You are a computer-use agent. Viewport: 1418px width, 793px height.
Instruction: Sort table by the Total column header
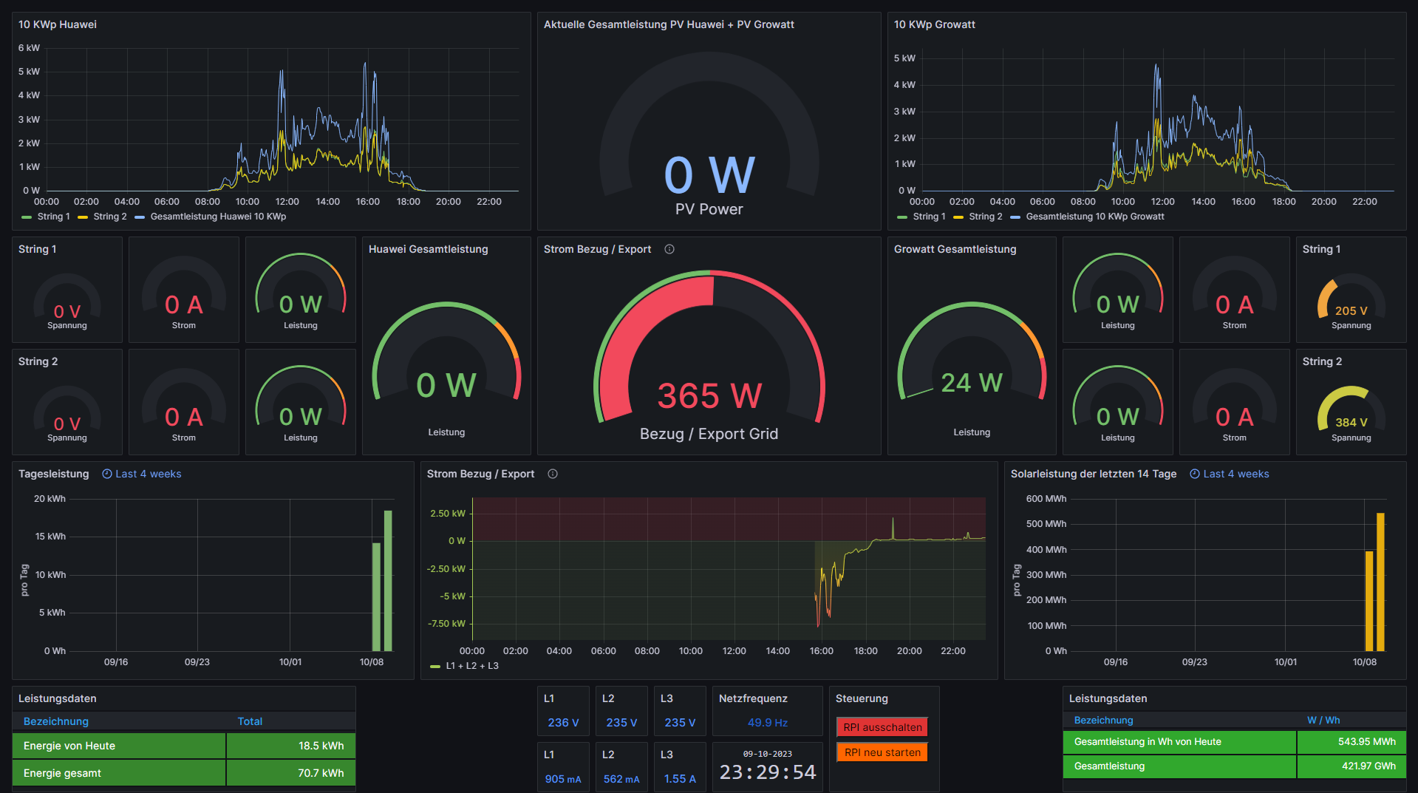click(250, 721)
